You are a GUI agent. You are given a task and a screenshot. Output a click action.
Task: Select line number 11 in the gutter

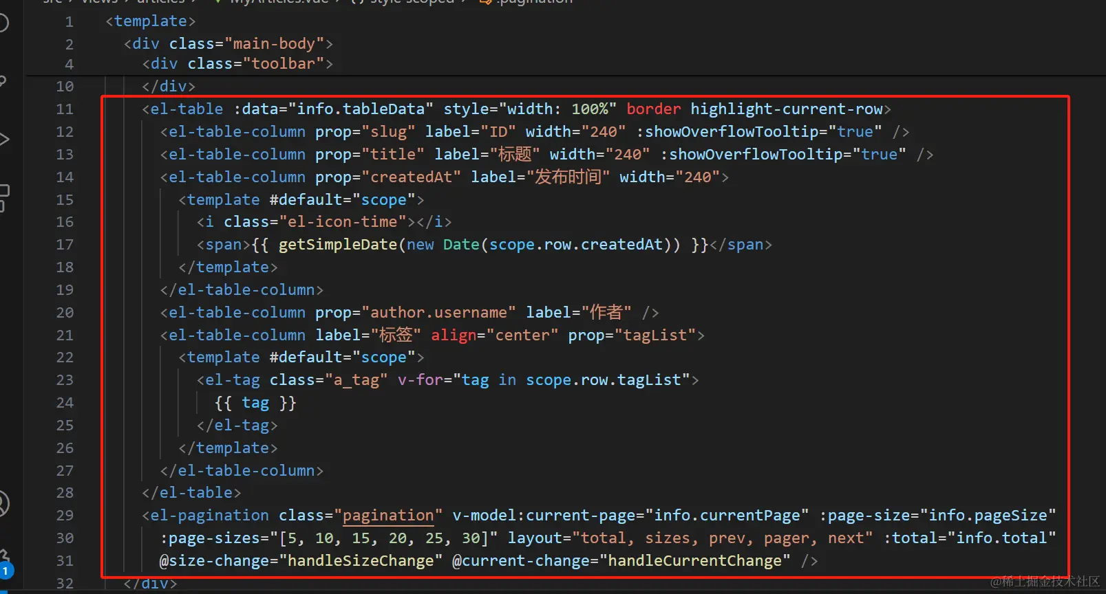65,109
